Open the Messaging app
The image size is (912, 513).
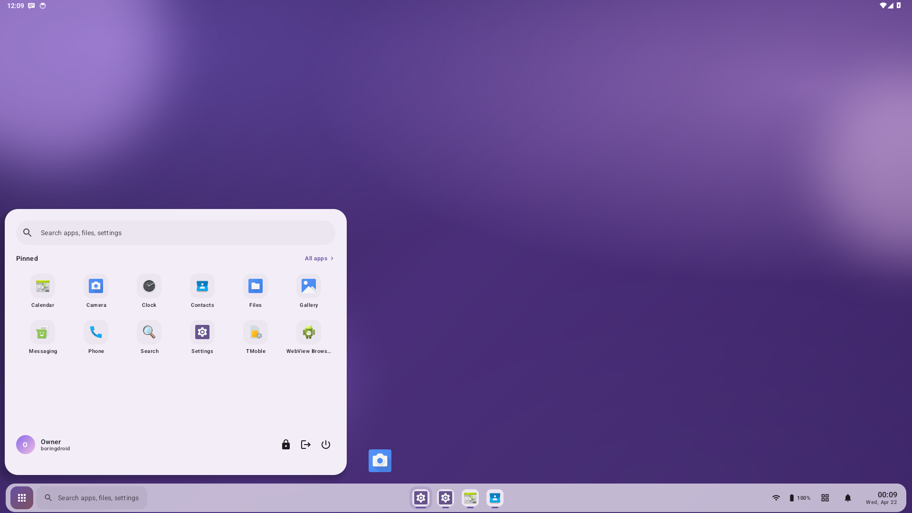43,332
